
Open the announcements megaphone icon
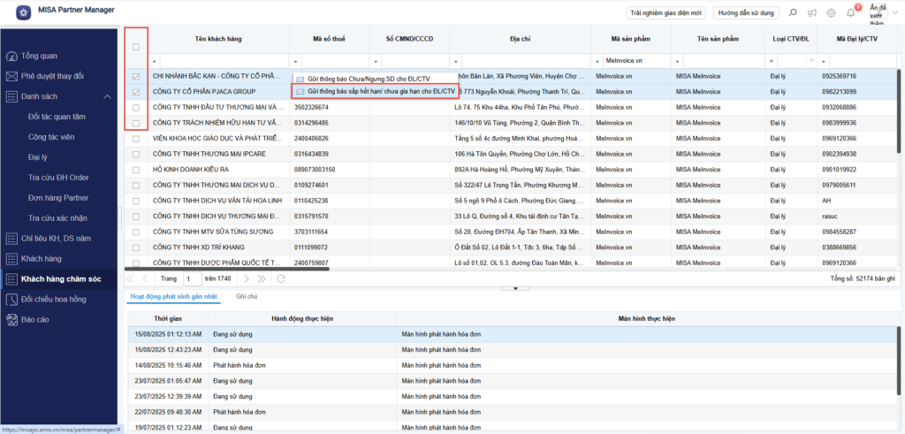[811, 13]
